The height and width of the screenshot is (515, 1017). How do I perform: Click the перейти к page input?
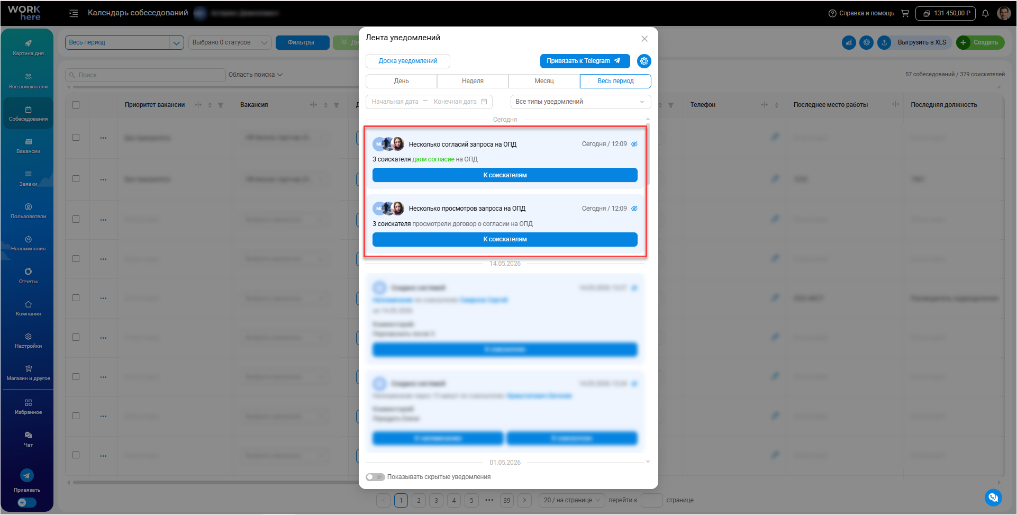coord(652,500)
